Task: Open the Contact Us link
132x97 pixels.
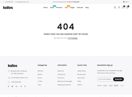Action: pos(61,74)
